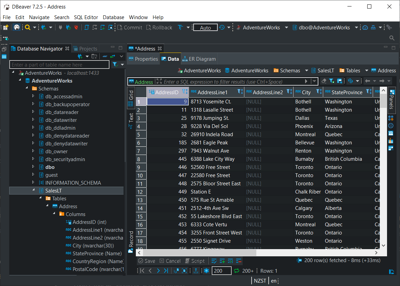Click the navigator filter funnel icon
This screenshot has height=286, width=400.
tap(115, 65)
